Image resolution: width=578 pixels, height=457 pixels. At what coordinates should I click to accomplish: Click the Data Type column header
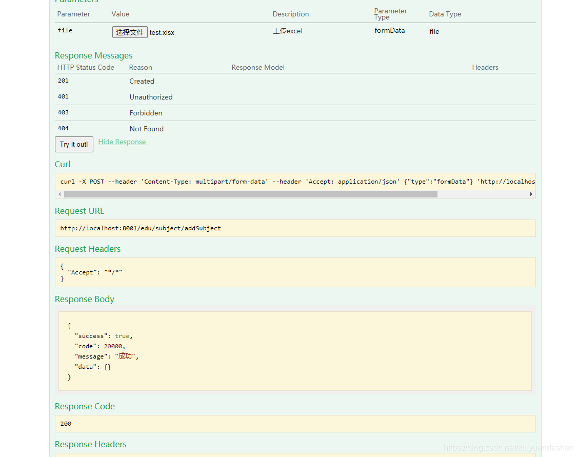pyautogui.click(x=445, y=14)
